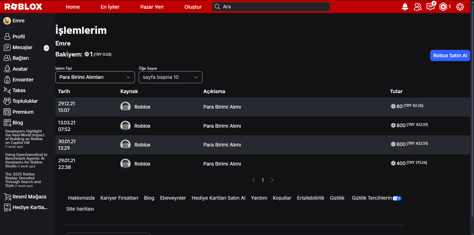Open the Hakkımızda footer link
This screenshot has height=235, width=474.
[x=81, y=198]
